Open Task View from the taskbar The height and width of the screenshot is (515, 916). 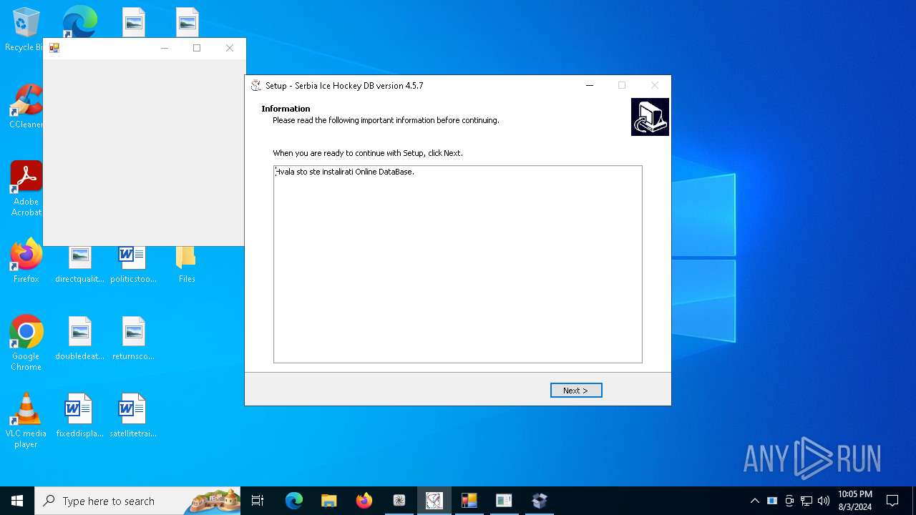coord(258,501)
